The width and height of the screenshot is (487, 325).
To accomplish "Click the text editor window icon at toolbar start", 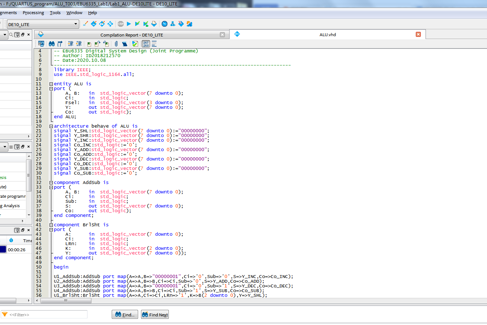I will click(x=41, y=44).
